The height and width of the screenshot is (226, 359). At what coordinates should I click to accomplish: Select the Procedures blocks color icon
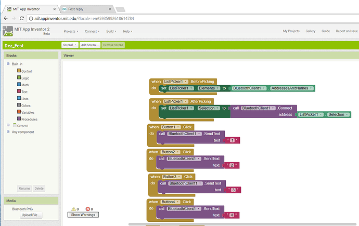click(19, 118)
